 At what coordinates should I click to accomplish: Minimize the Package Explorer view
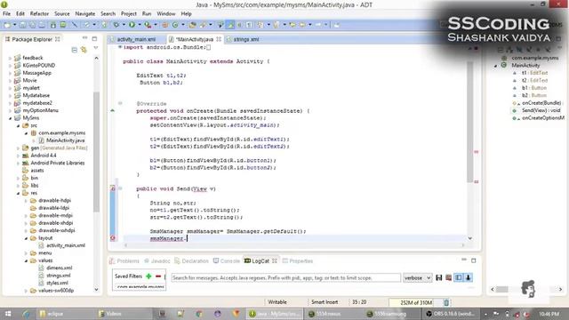pos(84,37)
